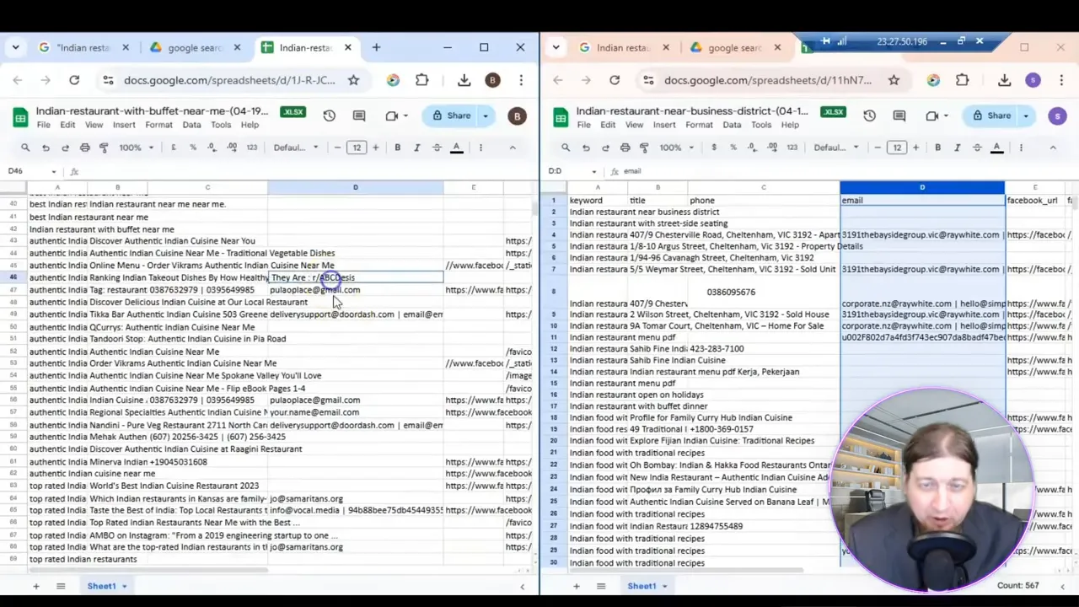Increase font size plus in left toolbar

[376, 148]
